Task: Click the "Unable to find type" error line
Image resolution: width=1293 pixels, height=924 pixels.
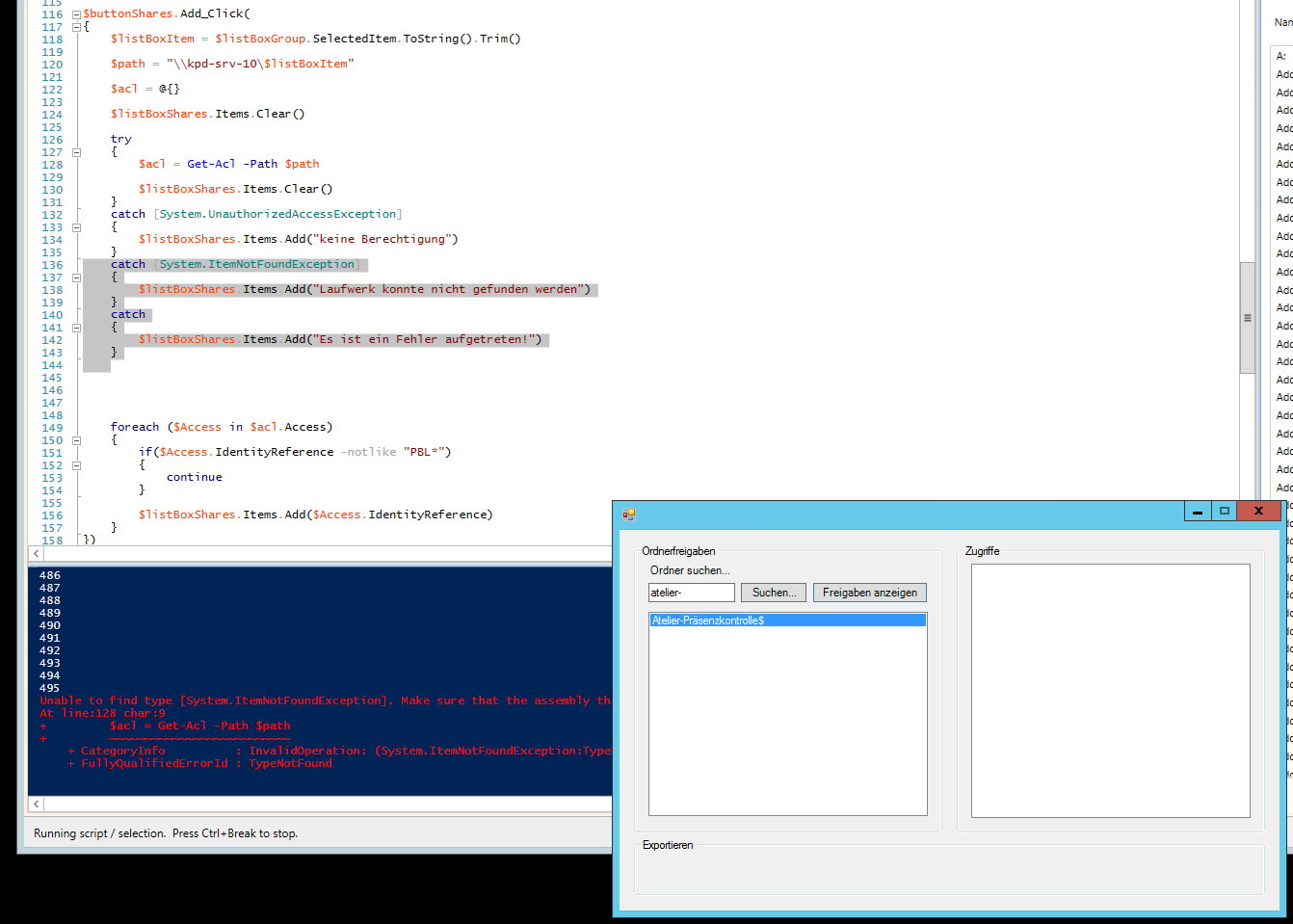Action: [x=326, y=700]
